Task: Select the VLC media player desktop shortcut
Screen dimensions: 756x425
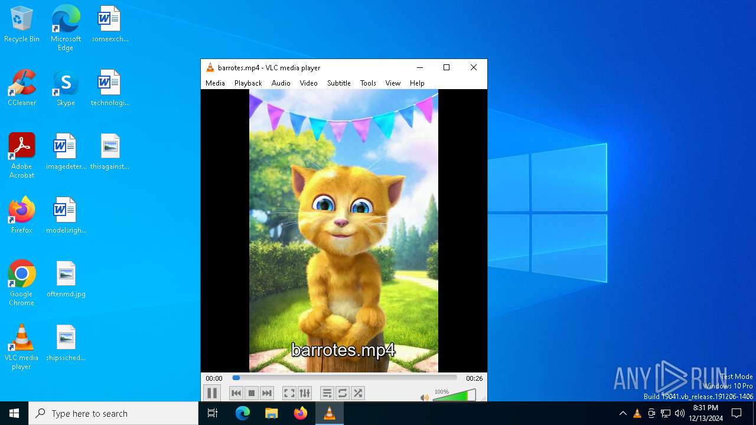Action: [22, 346]
